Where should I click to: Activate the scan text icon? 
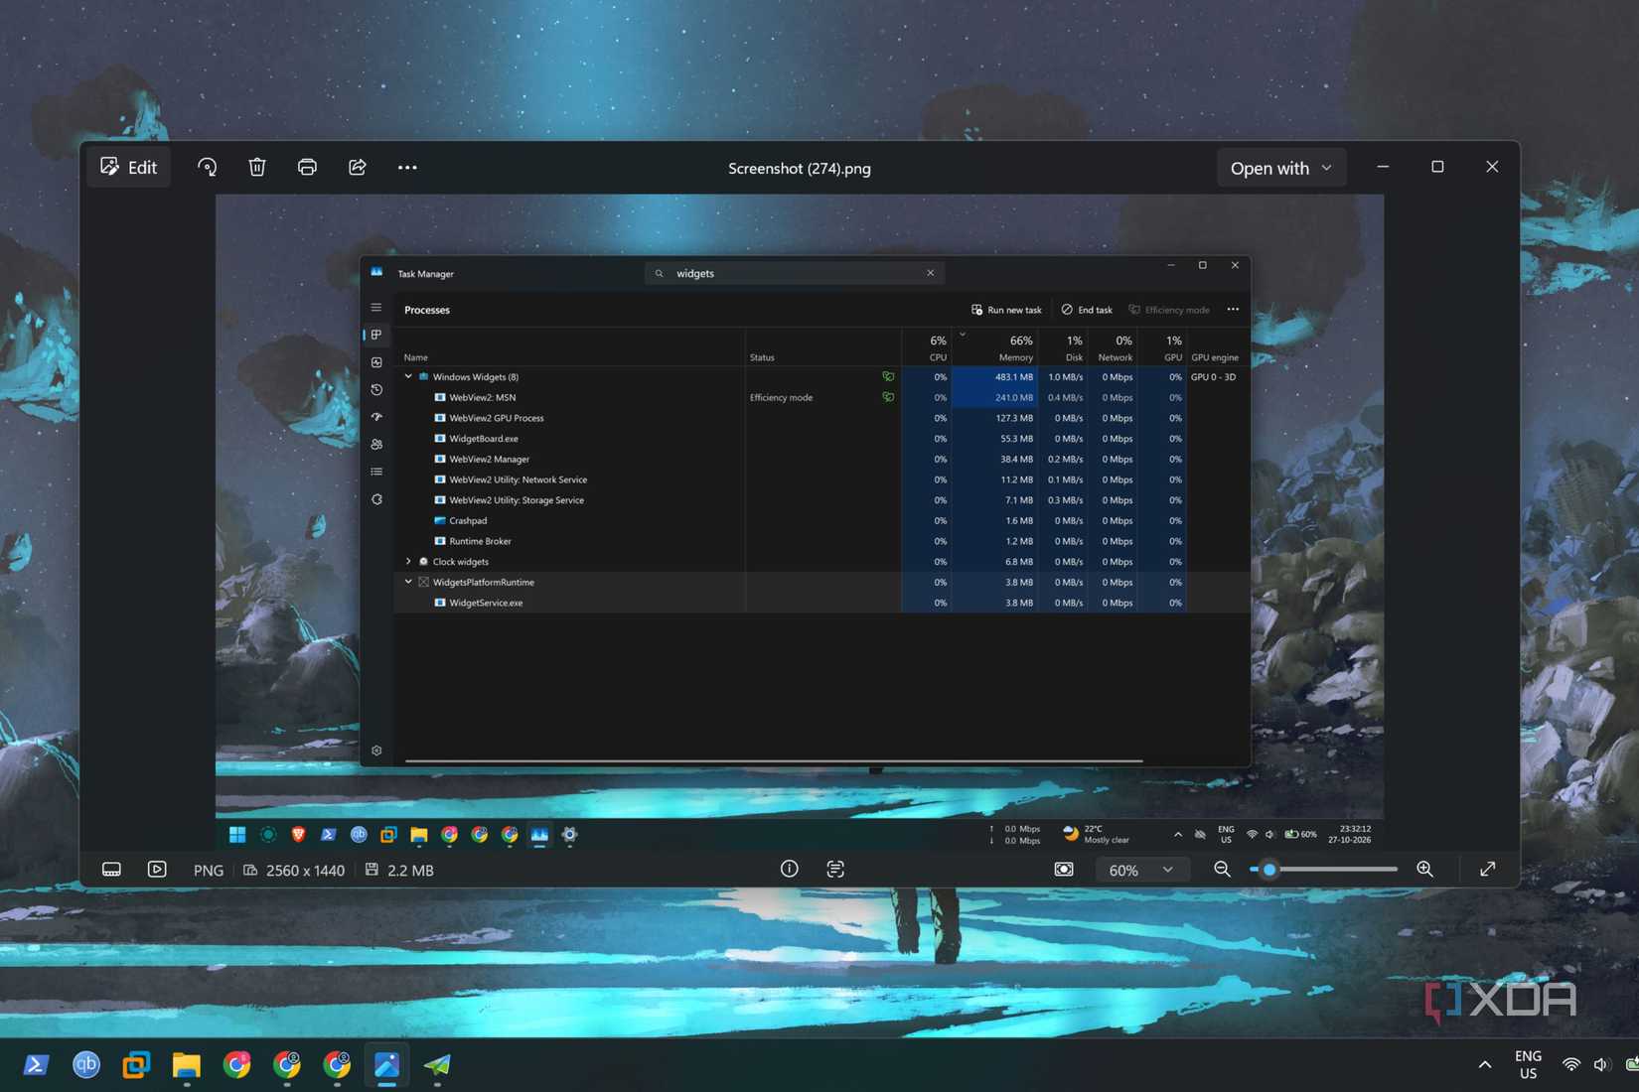coord(835,870)
